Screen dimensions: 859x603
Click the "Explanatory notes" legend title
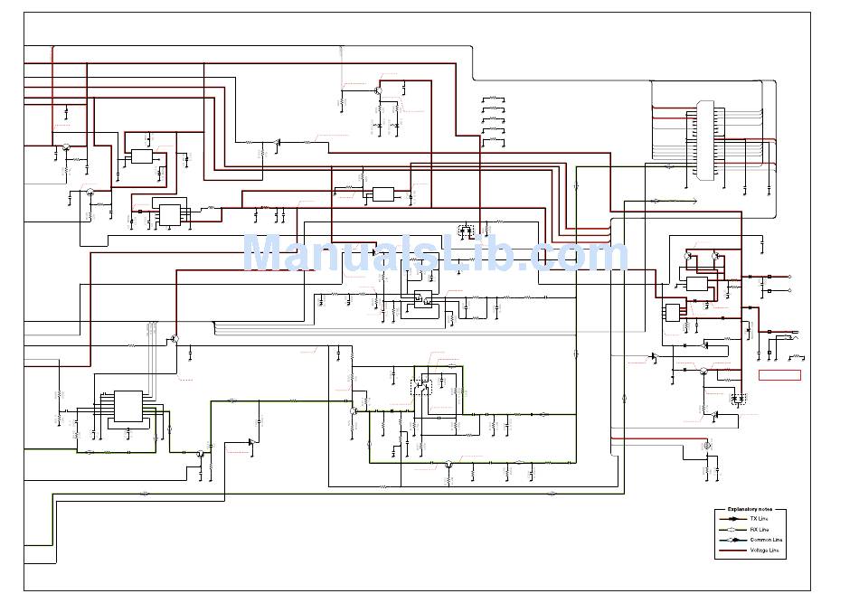[x=750, y=509]
